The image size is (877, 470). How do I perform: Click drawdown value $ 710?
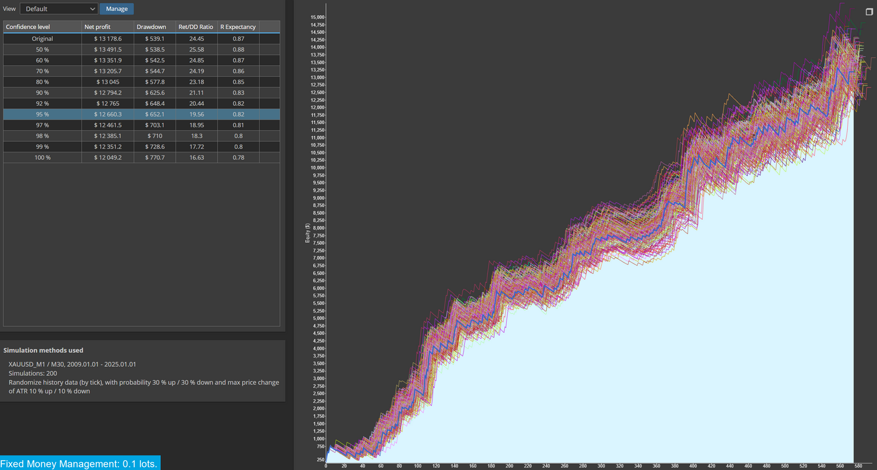point(155,136)
